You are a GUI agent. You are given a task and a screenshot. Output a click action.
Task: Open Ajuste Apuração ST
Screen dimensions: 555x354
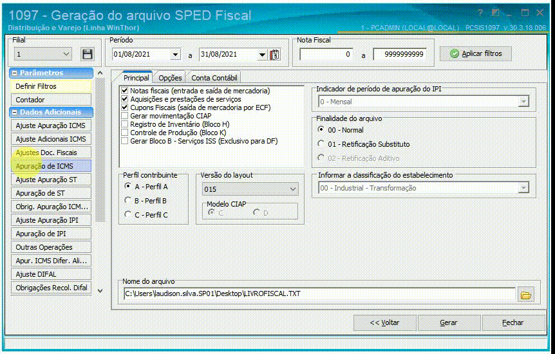52,180
